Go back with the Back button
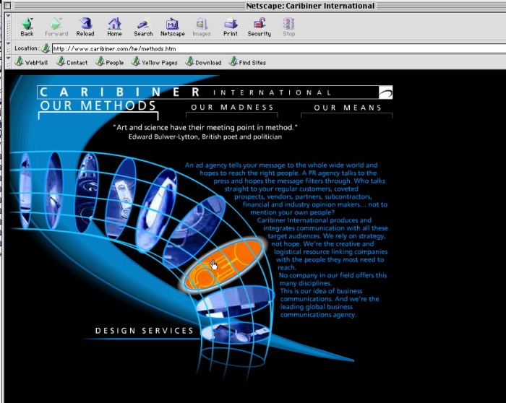The image size is (506, 403). (27, 27)
